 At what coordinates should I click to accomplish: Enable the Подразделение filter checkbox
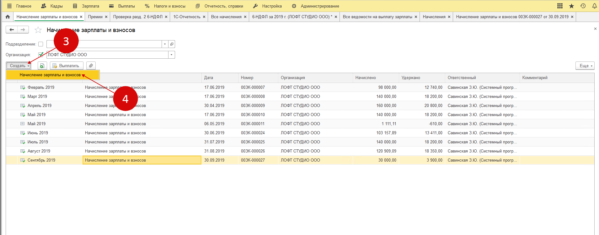[40, 44]
